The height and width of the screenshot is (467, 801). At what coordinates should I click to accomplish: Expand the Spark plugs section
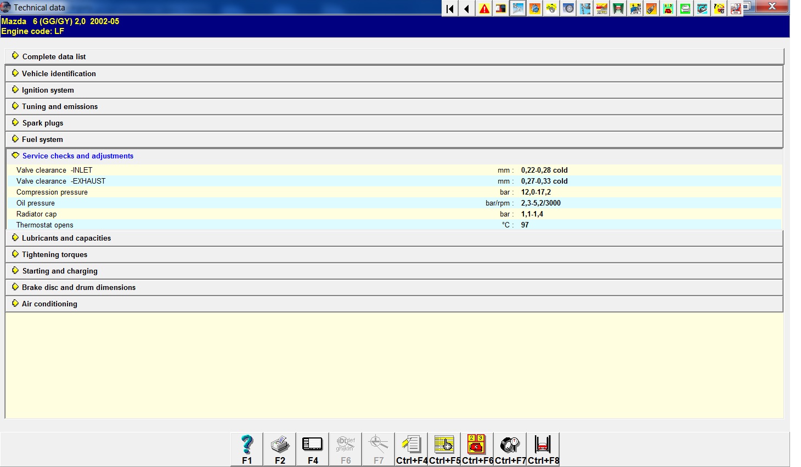point(42,123)
